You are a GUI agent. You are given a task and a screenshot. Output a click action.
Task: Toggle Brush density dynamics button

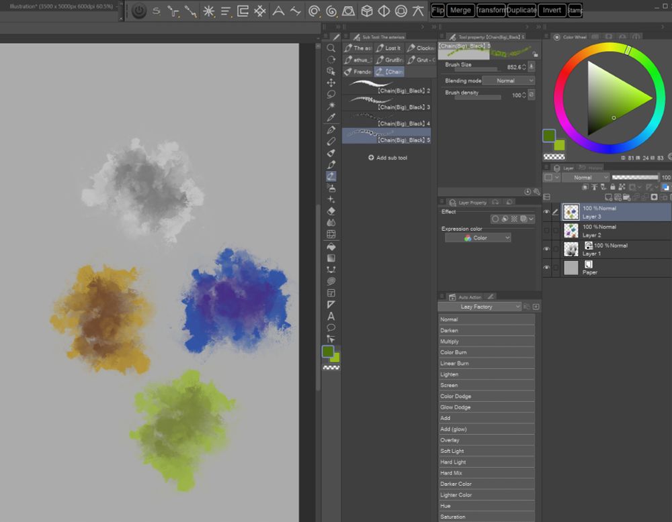point(532,95)
